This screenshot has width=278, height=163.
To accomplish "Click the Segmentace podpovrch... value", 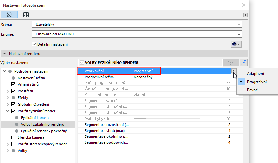I will pos(229,142).
